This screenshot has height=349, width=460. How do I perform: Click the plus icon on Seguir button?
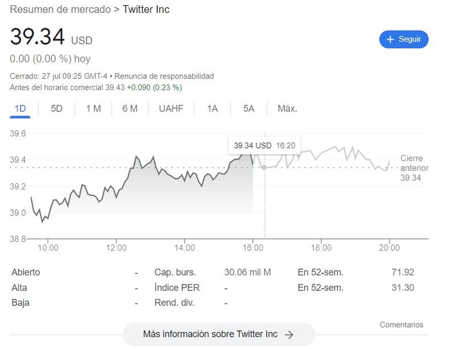tap(390, 40)
